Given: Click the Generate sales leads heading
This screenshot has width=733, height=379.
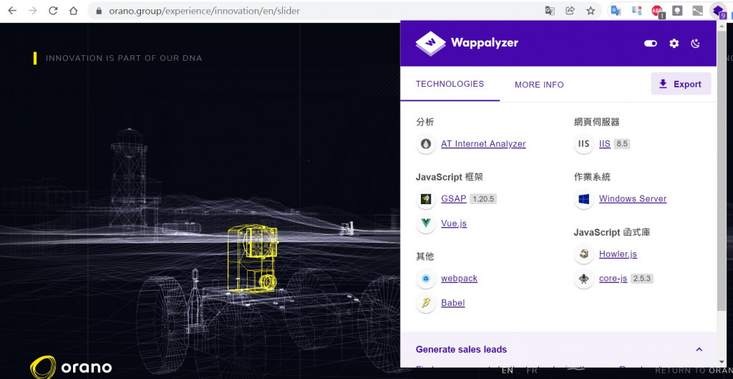Looking at the screenshot, I should [461, 350].
